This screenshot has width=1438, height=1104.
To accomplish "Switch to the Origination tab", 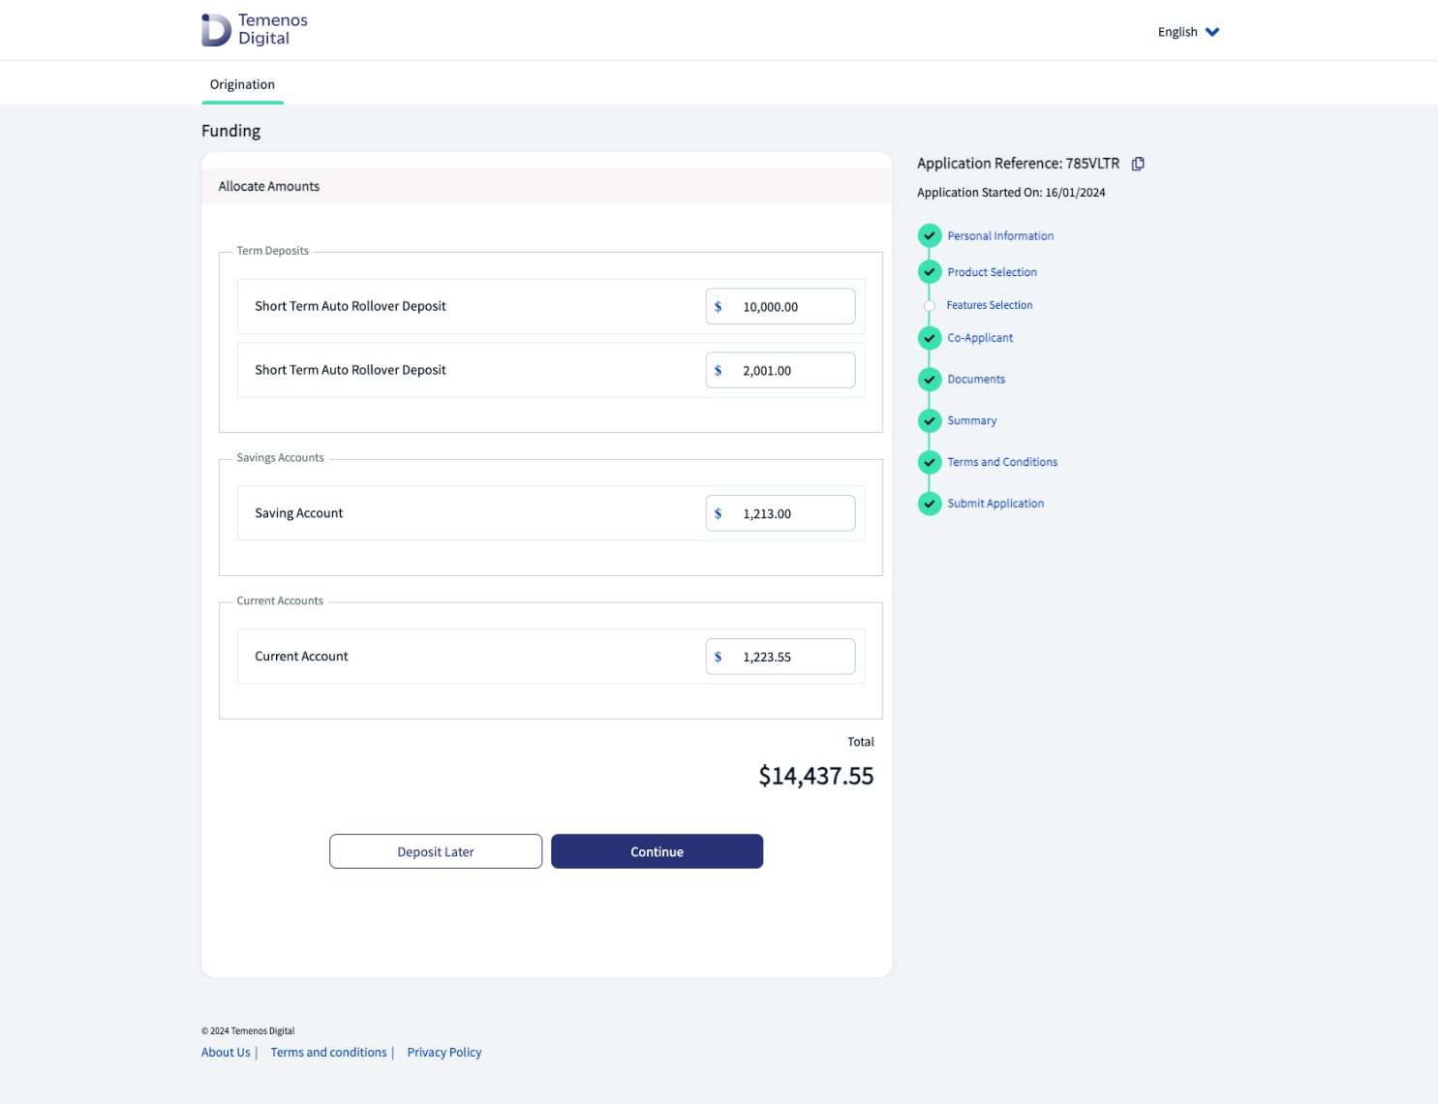I will click(x=242, y=84).
